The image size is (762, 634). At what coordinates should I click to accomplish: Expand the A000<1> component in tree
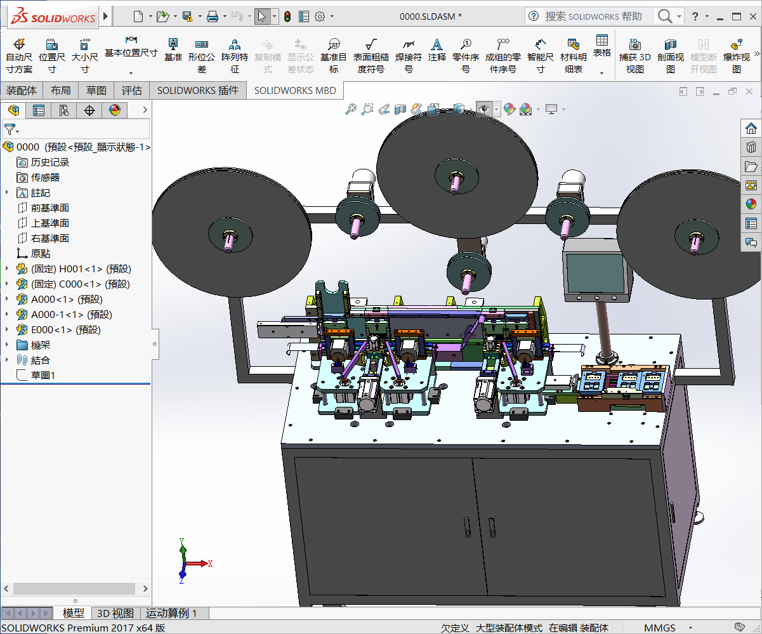pyautogui.click(x=7, y=300)
